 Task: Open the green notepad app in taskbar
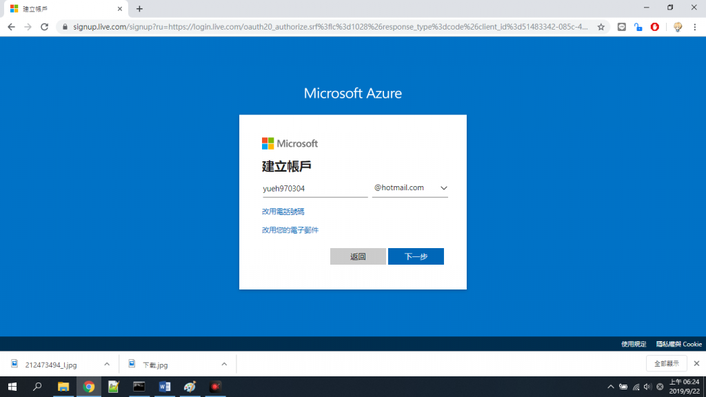114,387
